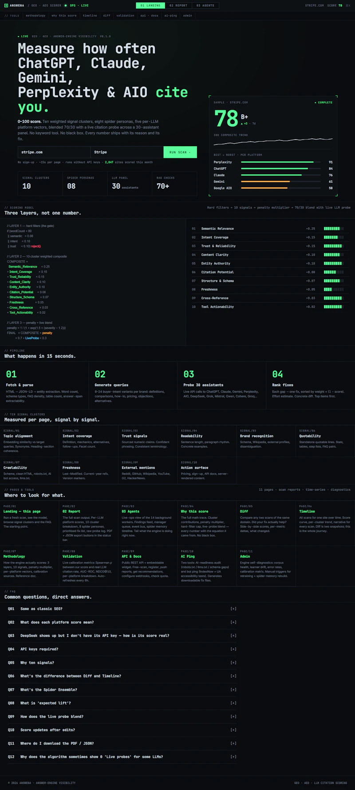Click the 'Rank fixes' pipeline step
The height and width of the screenshot is (790, 355).
point(310,386)
